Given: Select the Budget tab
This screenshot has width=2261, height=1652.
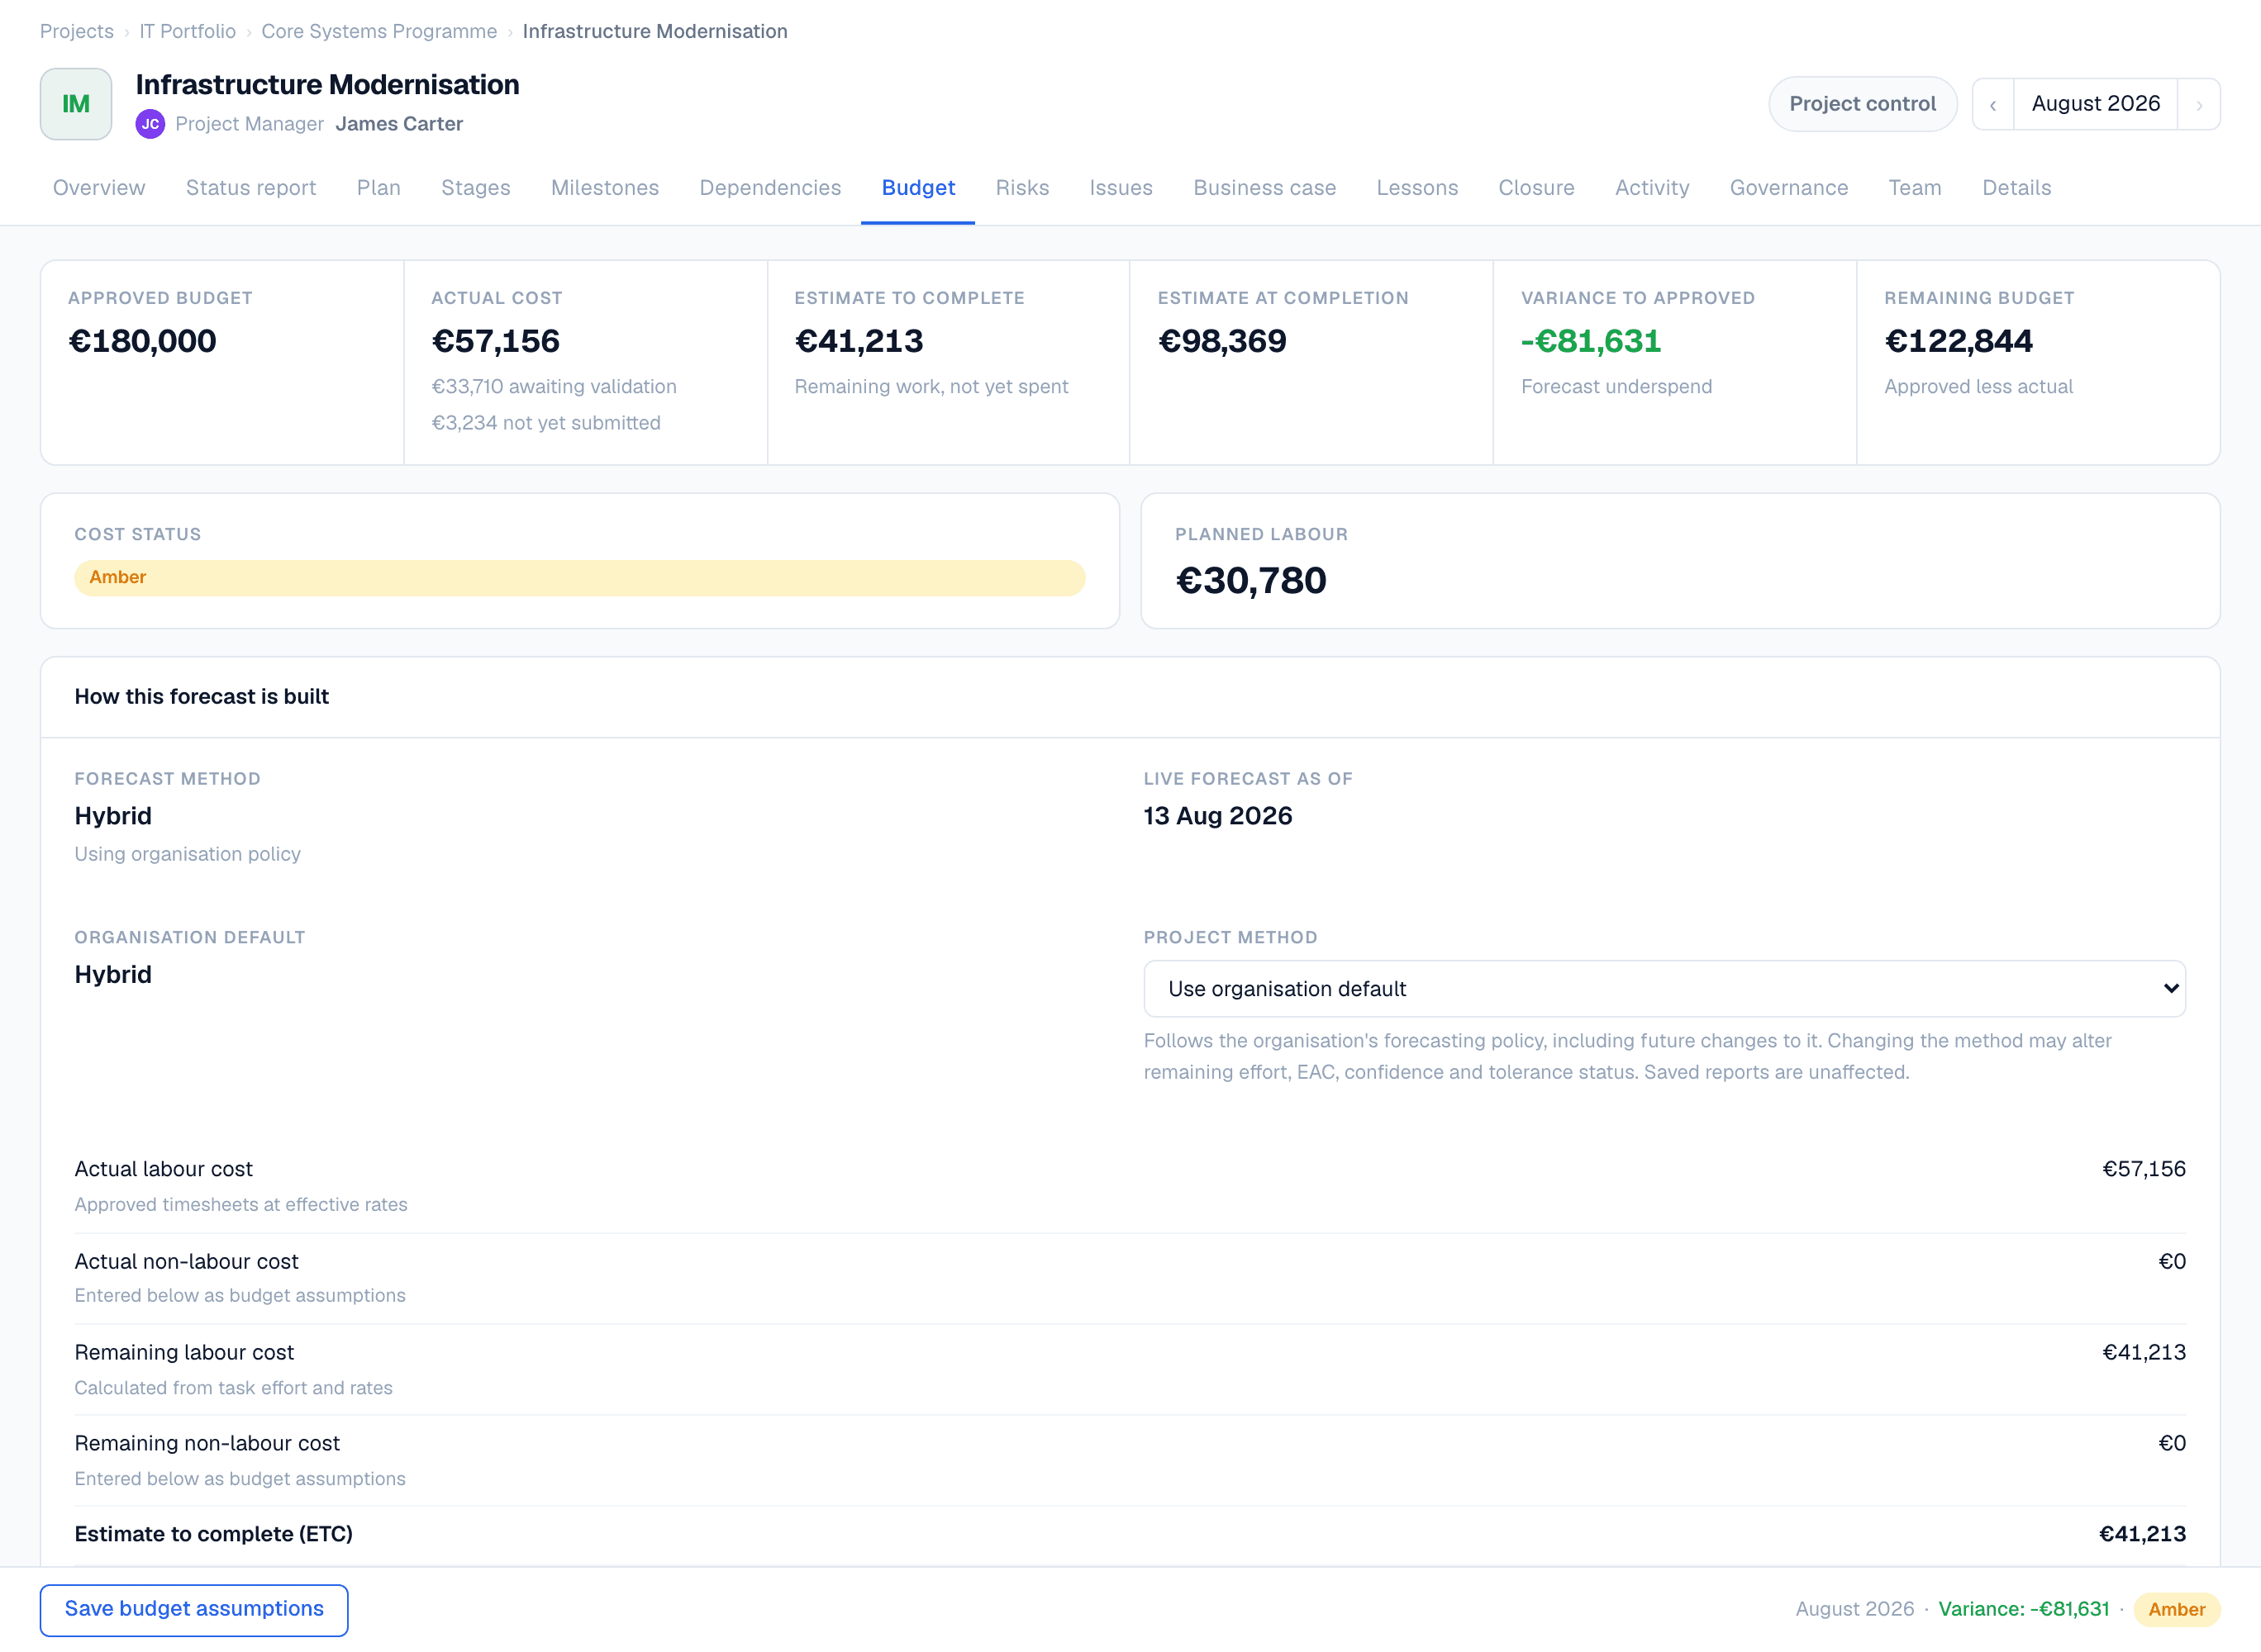Looking at the screenshot, I should [918, 188].
